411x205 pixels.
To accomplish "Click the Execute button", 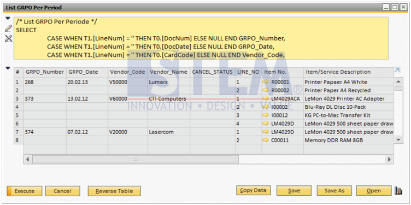I will pos(25,191).
